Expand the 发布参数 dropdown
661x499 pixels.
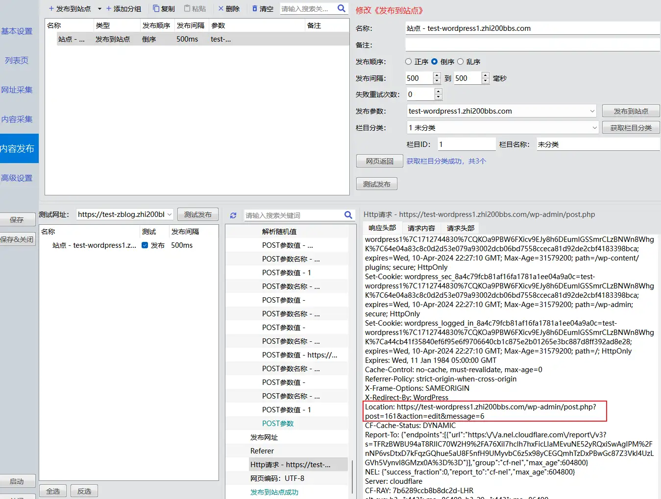coord(592,111)
